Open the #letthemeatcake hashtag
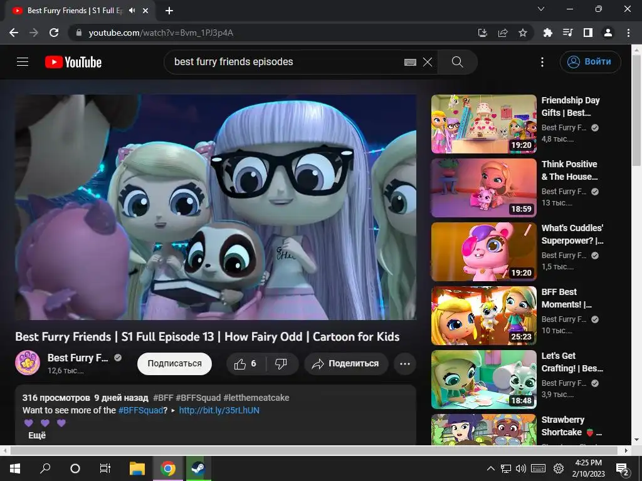Viewport: 642px width, 481px height. click(256, 398)
